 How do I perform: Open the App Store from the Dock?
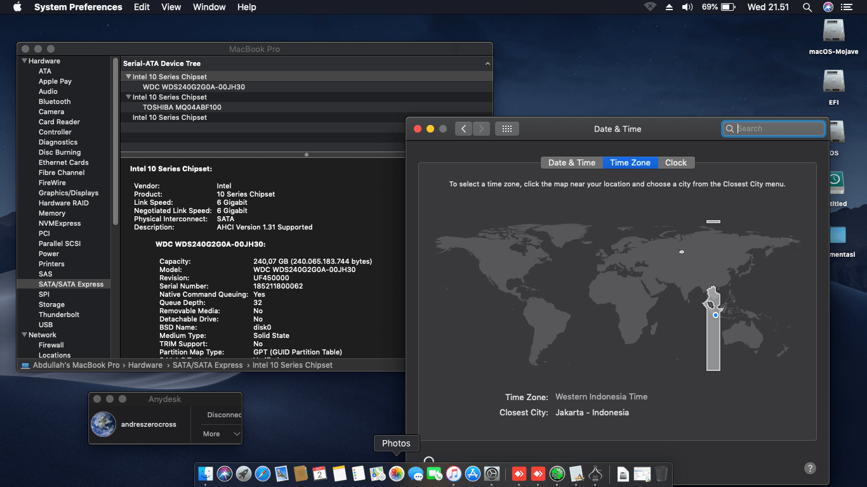[x=472, y=474]
